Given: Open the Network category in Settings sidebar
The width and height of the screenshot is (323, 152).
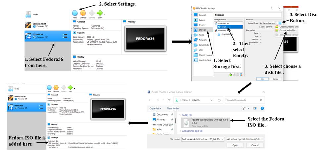Looking at the screenshot, I should (202, 40).
